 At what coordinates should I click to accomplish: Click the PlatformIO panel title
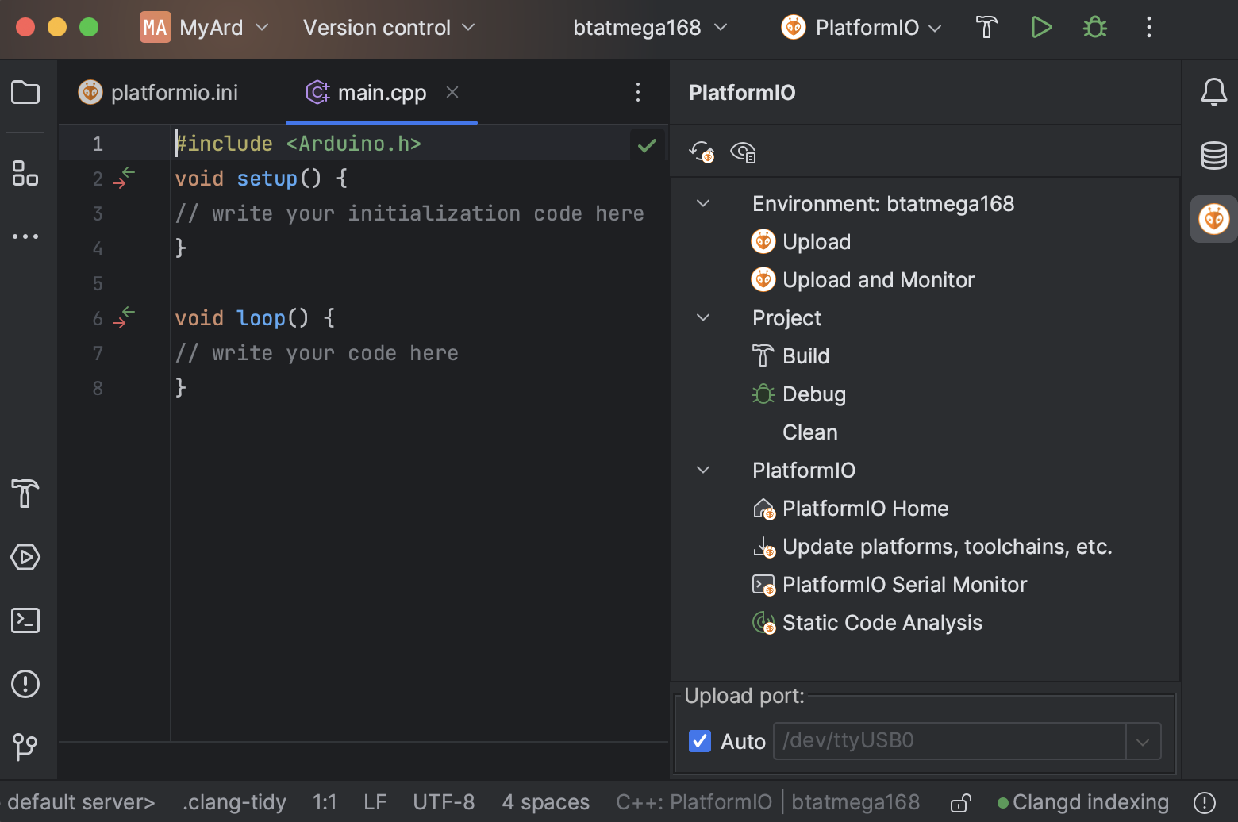[742, 93]
